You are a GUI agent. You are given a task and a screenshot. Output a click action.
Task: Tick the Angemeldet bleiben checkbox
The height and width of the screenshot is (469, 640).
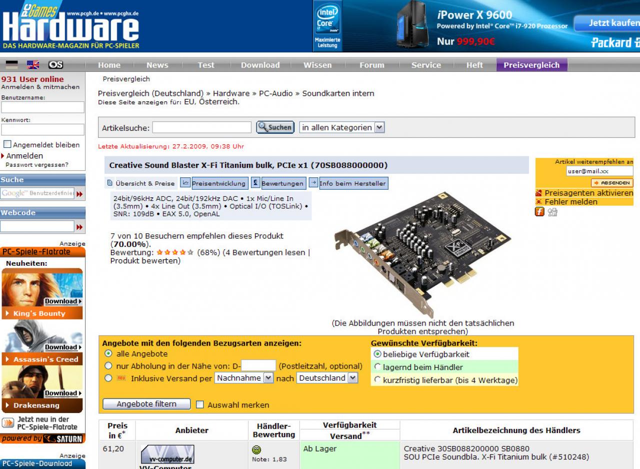coord(7,145)
